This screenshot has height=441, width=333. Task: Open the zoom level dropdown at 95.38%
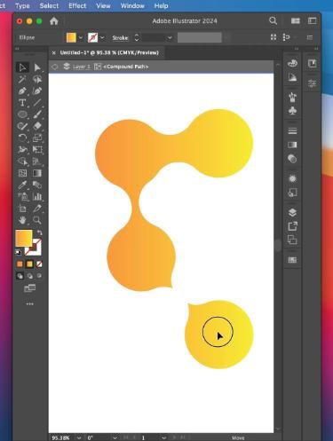(x=79, y=437)
